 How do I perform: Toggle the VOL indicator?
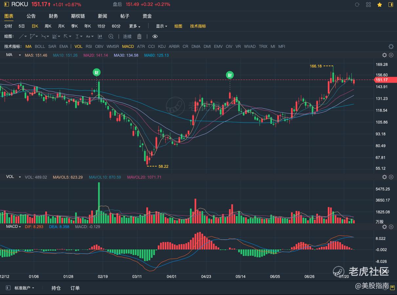(78, 47)
